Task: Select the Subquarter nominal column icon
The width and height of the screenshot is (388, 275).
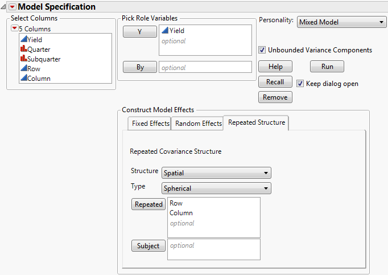Action: pyautogui.click(x=23, y=59)
